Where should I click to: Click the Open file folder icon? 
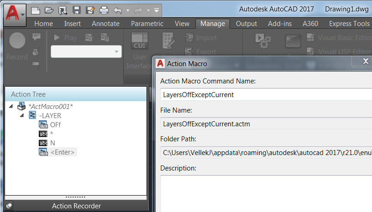[x=50, y=10]
